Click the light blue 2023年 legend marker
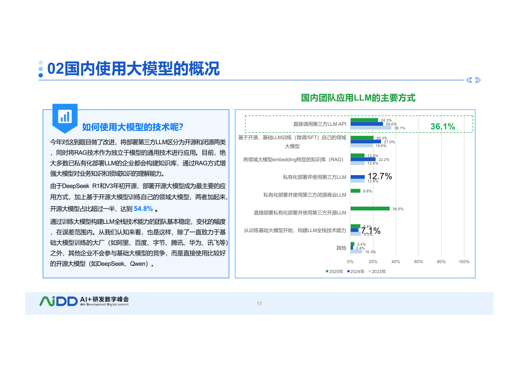 tap(370, 271)
